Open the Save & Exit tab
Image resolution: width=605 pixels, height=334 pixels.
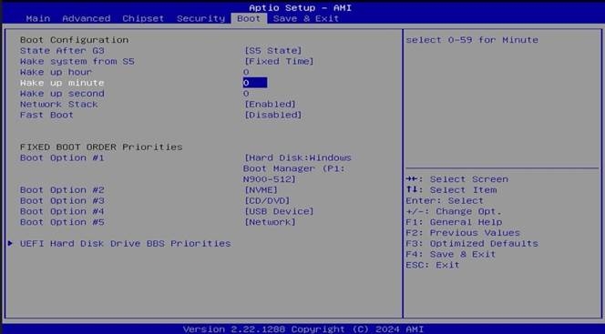tap(305, 18)
